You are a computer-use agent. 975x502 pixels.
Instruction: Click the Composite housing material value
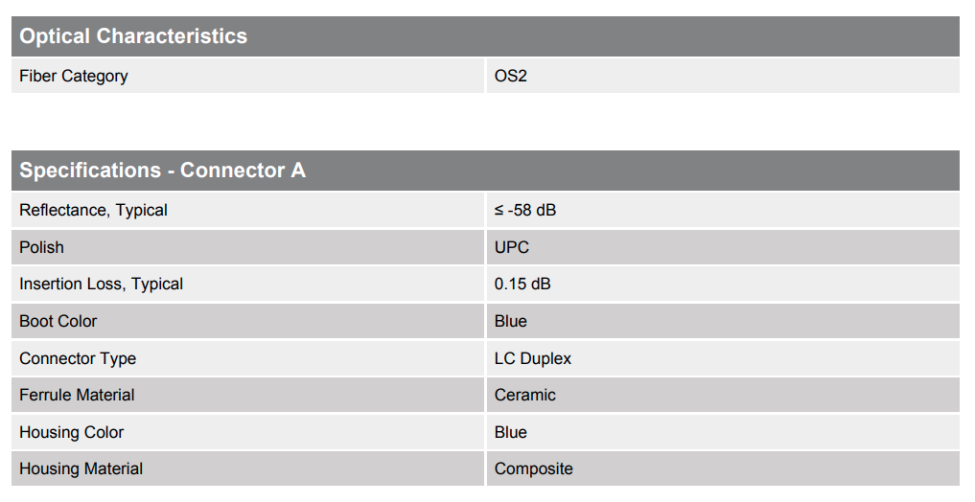[x=534, y=468]
